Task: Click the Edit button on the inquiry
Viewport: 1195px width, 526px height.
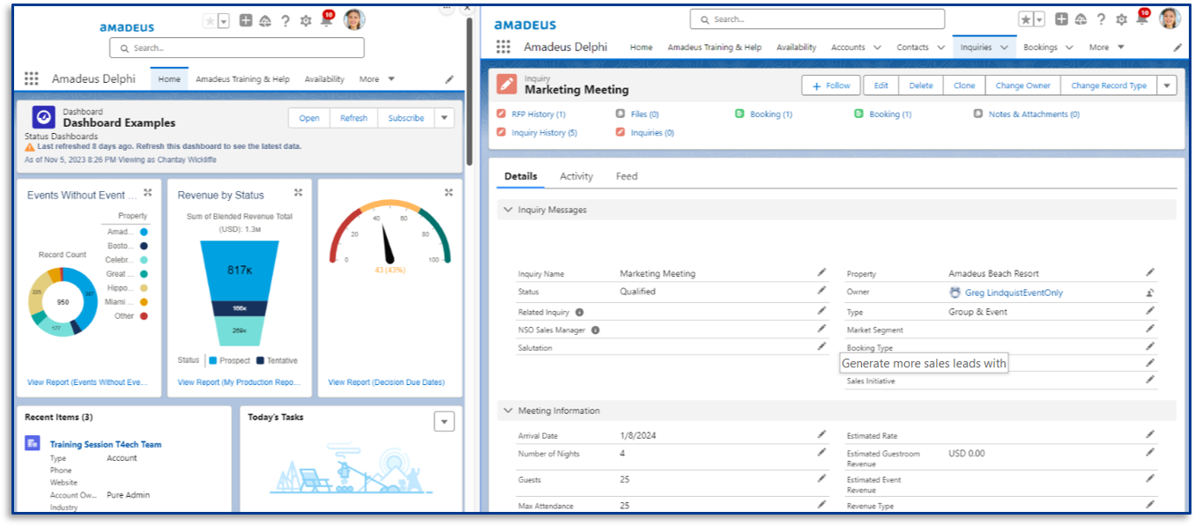Action: pos(881,85)
